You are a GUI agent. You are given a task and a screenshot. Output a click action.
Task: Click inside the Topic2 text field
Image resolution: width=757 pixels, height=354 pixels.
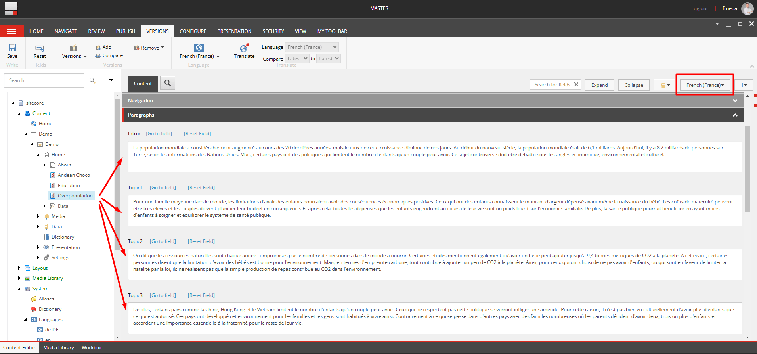coord(435,264)
